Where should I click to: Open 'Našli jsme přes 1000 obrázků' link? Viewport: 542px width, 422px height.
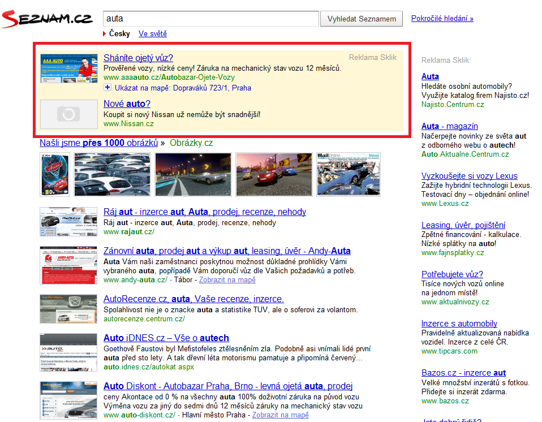98,143
